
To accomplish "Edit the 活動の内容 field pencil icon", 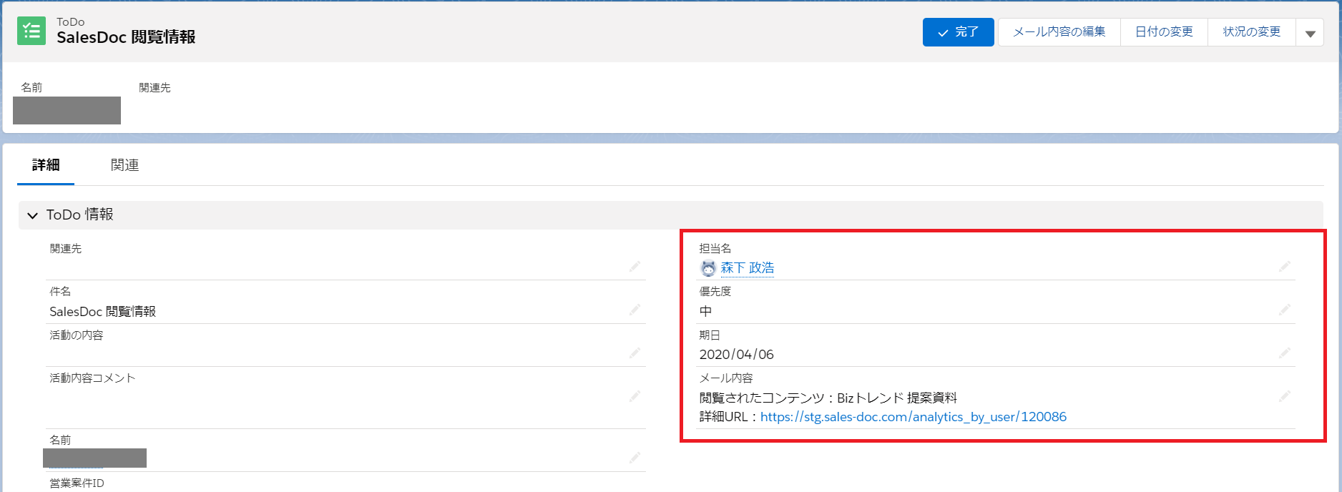I will [x=635, y=353].
